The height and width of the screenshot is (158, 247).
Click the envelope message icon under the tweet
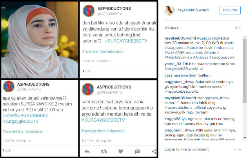click(x=137, y=151)
